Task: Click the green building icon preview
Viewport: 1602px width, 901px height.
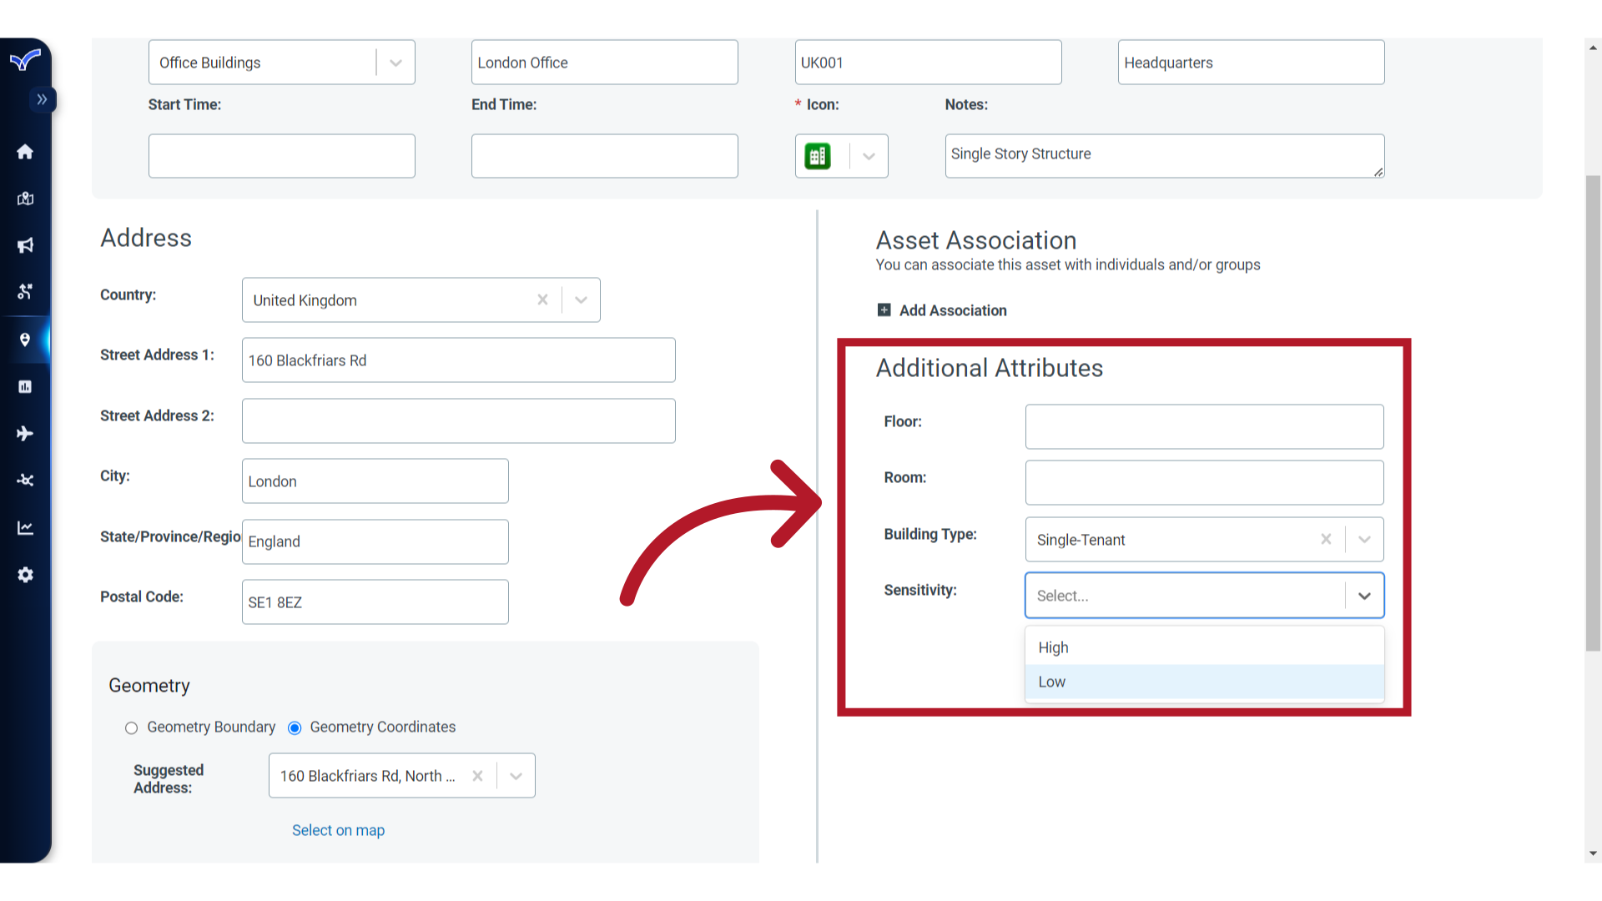Action: [x=818, y=156]
